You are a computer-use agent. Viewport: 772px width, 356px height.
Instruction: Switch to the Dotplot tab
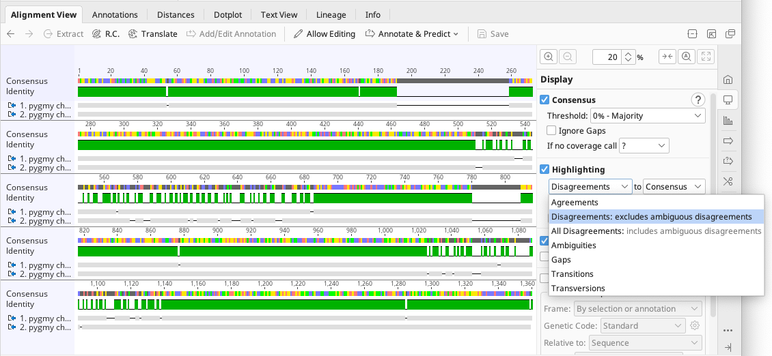(228, 14)
